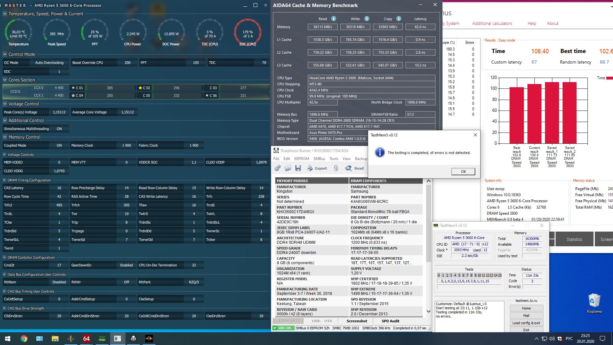Open the Additional calculators tab
This screenshot has width=613, height=345.
click(492, 23)
